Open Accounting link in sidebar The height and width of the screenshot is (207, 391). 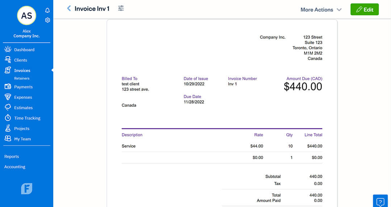pos(15,167)
